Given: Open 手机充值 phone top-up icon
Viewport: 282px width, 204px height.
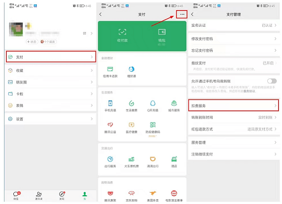Looking at the screenshot, I should (x=110, y=103).
